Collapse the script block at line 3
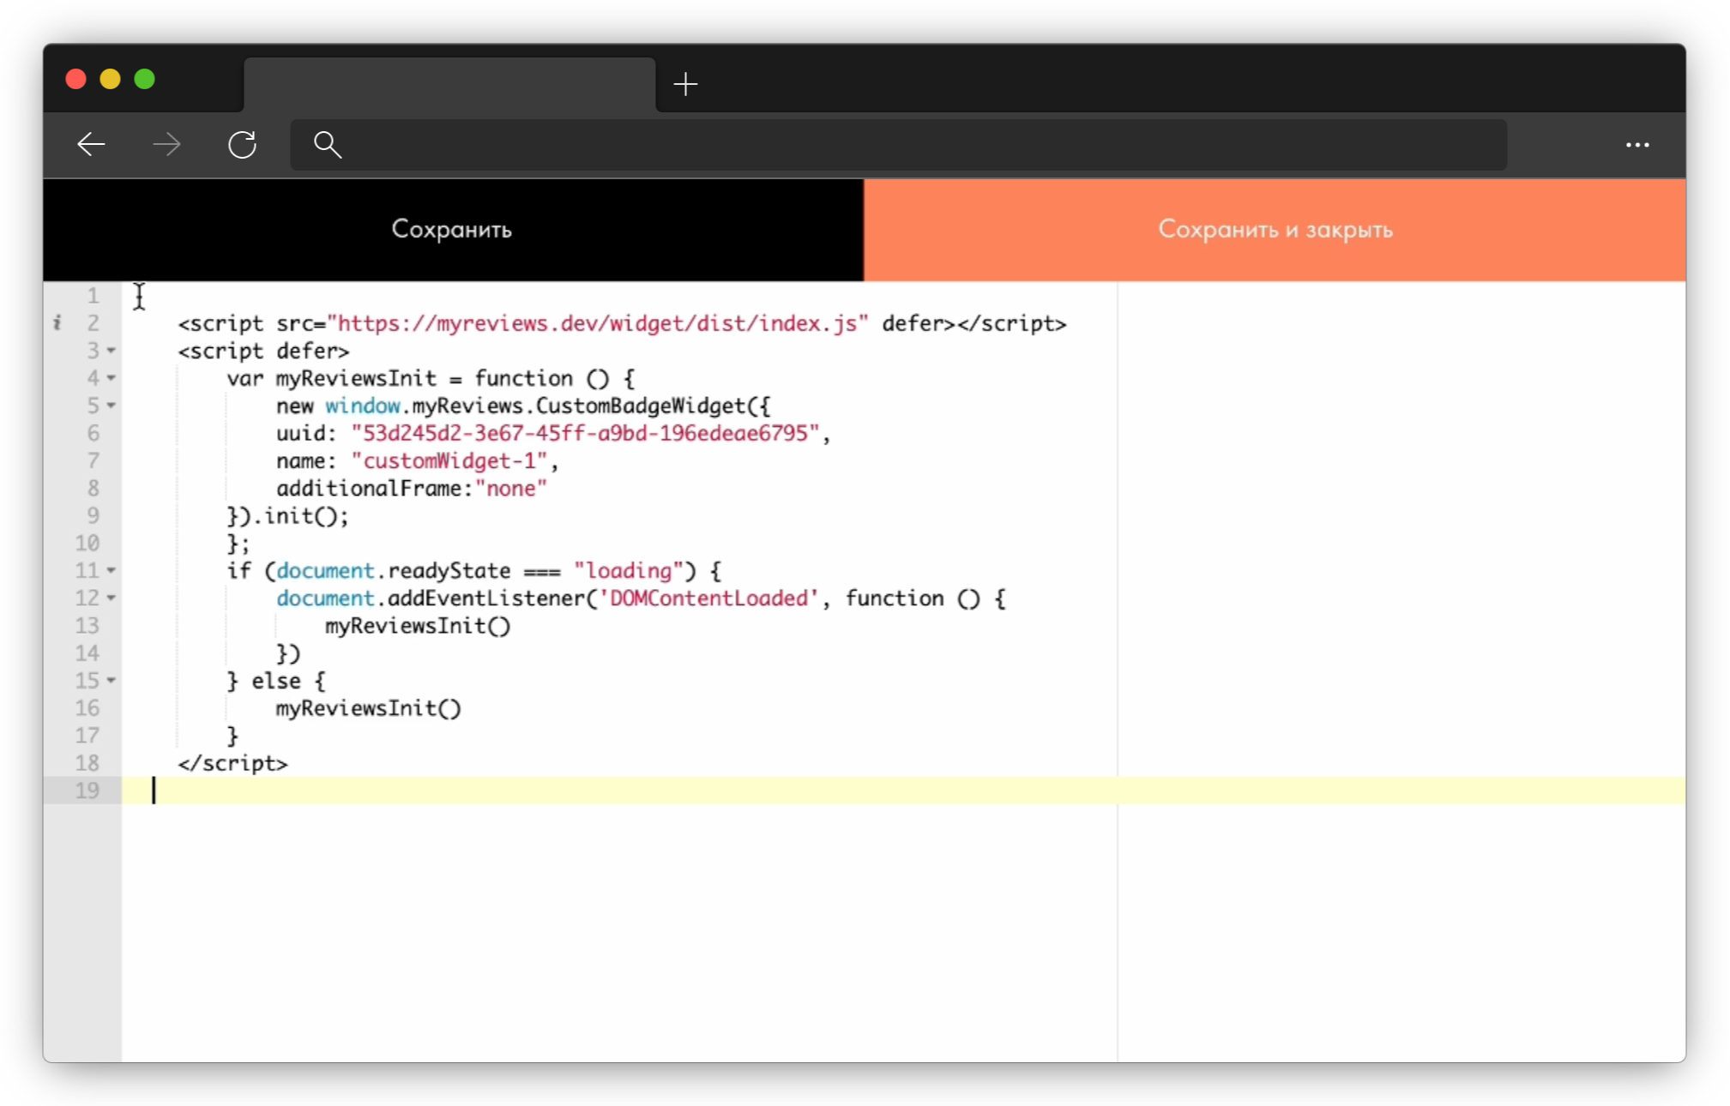 [112, 351]
